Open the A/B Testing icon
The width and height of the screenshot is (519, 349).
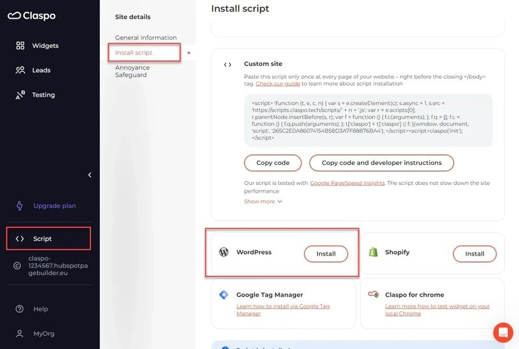(x=20, y=95)
